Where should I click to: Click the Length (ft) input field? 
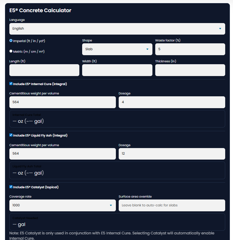point(44,70)
